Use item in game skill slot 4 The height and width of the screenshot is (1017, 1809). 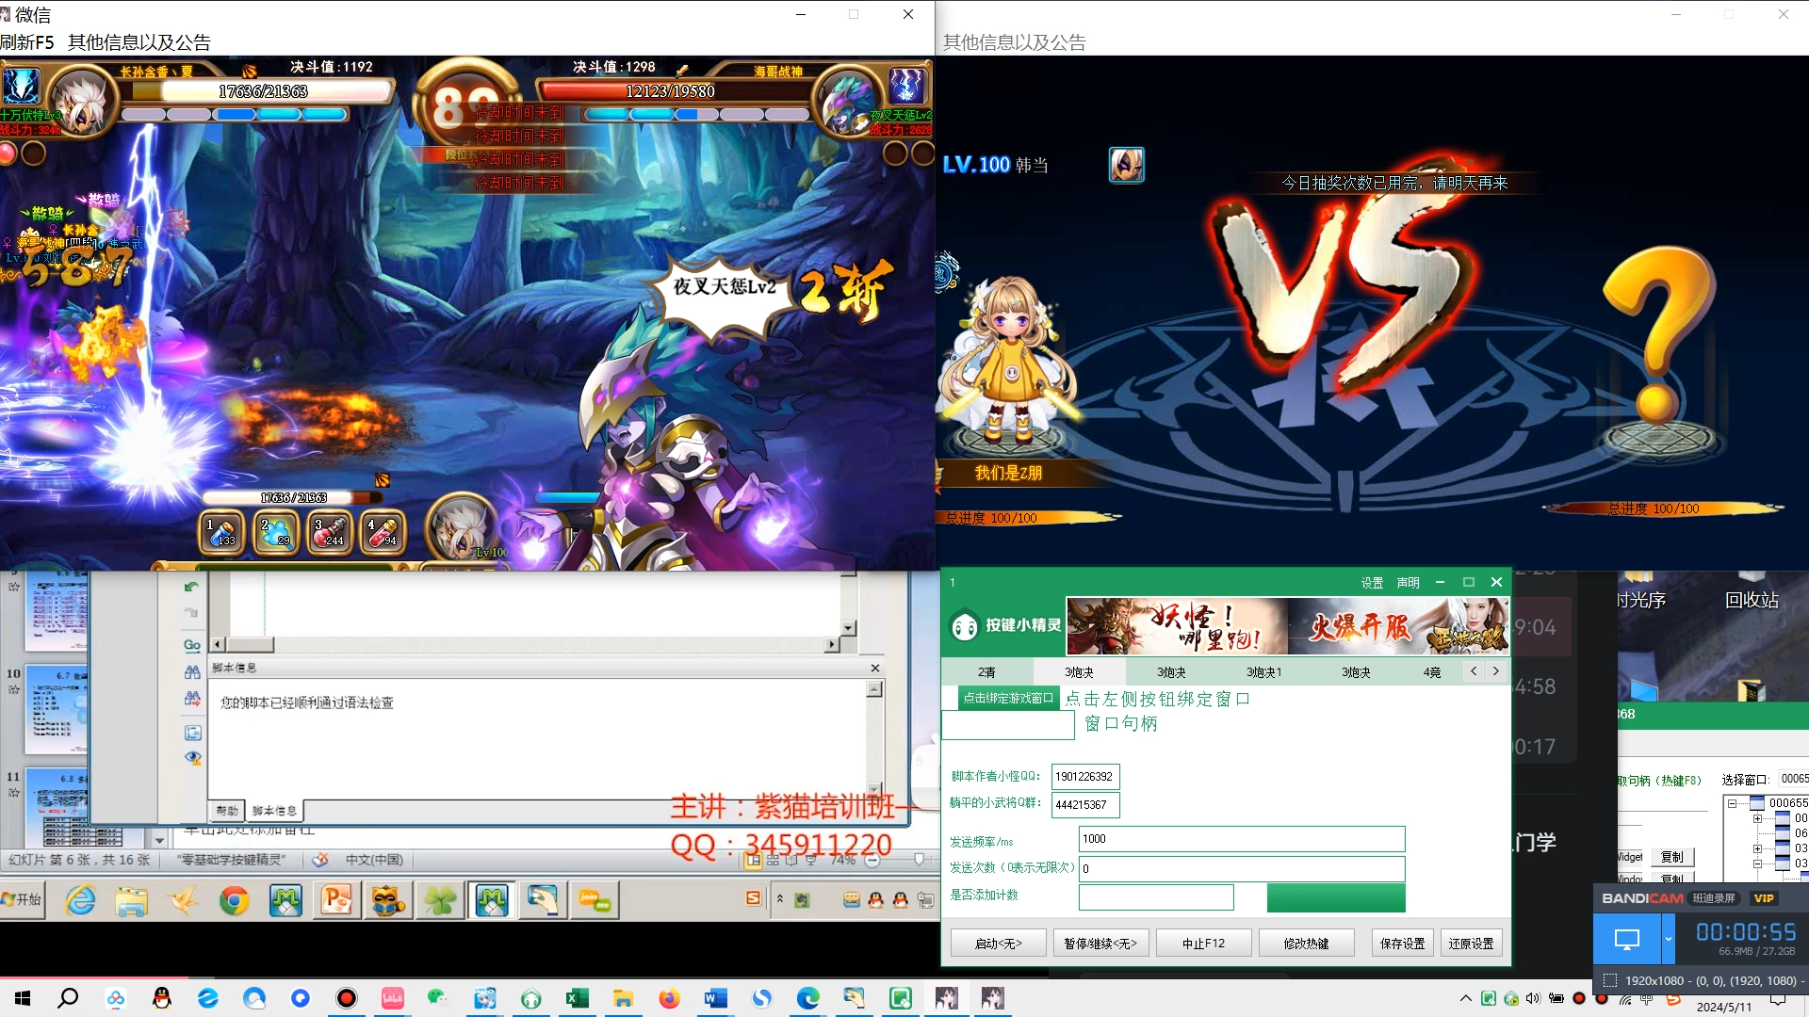383,531
